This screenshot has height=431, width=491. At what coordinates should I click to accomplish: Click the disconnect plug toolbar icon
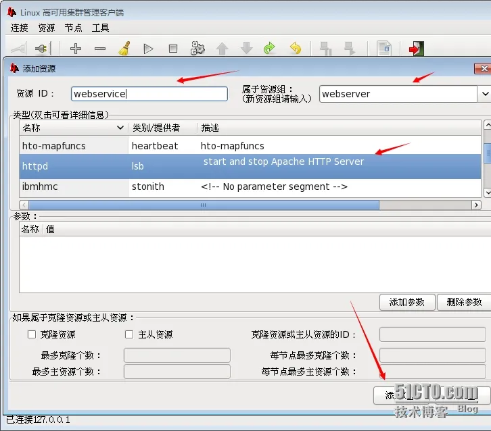click(x=43, y=49)
